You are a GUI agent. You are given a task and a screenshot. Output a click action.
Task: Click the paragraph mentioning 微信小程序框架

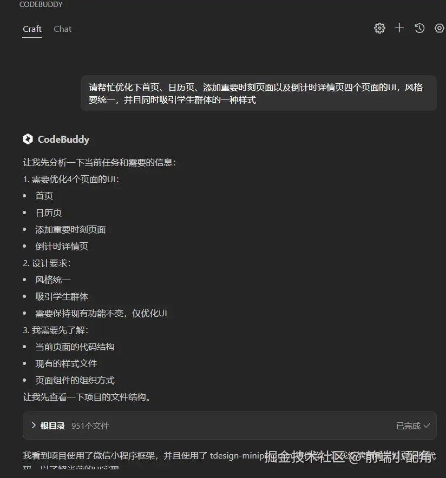(229, 460)
